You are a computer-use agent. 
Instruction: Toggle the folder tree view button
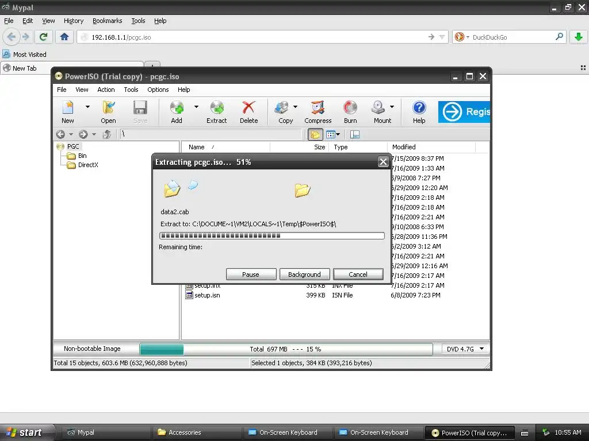(x=315, y=134)
